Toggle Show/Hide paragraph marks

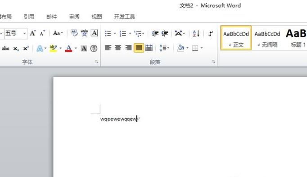[x=211, y=33]
